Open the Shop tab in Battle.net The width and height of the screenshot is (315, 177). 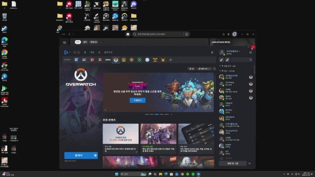coord(99,52)
